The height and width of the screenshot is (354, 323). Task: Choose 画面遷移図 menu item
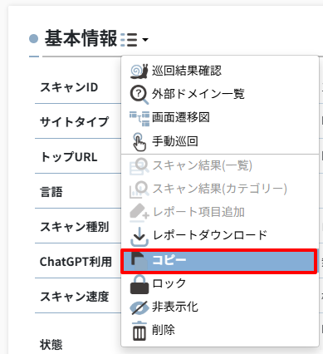(181, 117)
